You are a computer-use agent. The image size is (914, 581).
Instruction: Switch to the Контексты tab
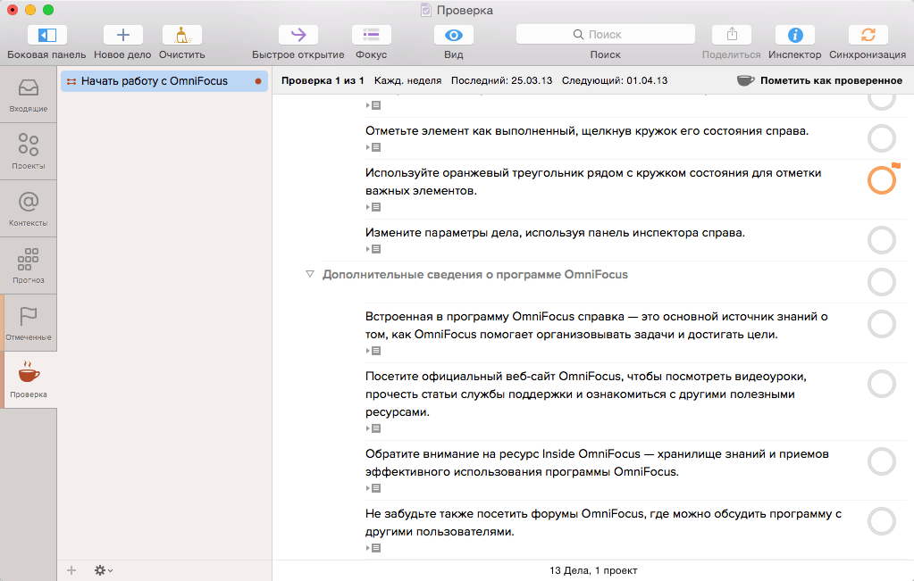[29, 209]
